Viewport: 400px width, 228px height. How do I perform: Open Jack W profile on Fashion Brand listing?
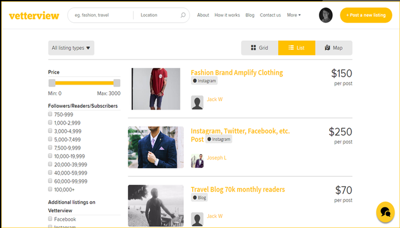[214, 99]
